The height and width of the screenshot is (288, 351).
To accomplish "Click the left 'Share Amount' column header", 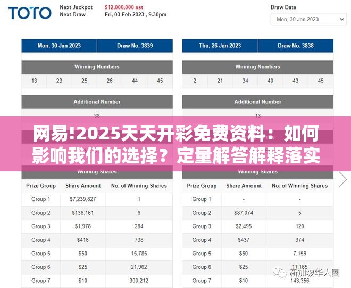I will [x=83, y=186].
